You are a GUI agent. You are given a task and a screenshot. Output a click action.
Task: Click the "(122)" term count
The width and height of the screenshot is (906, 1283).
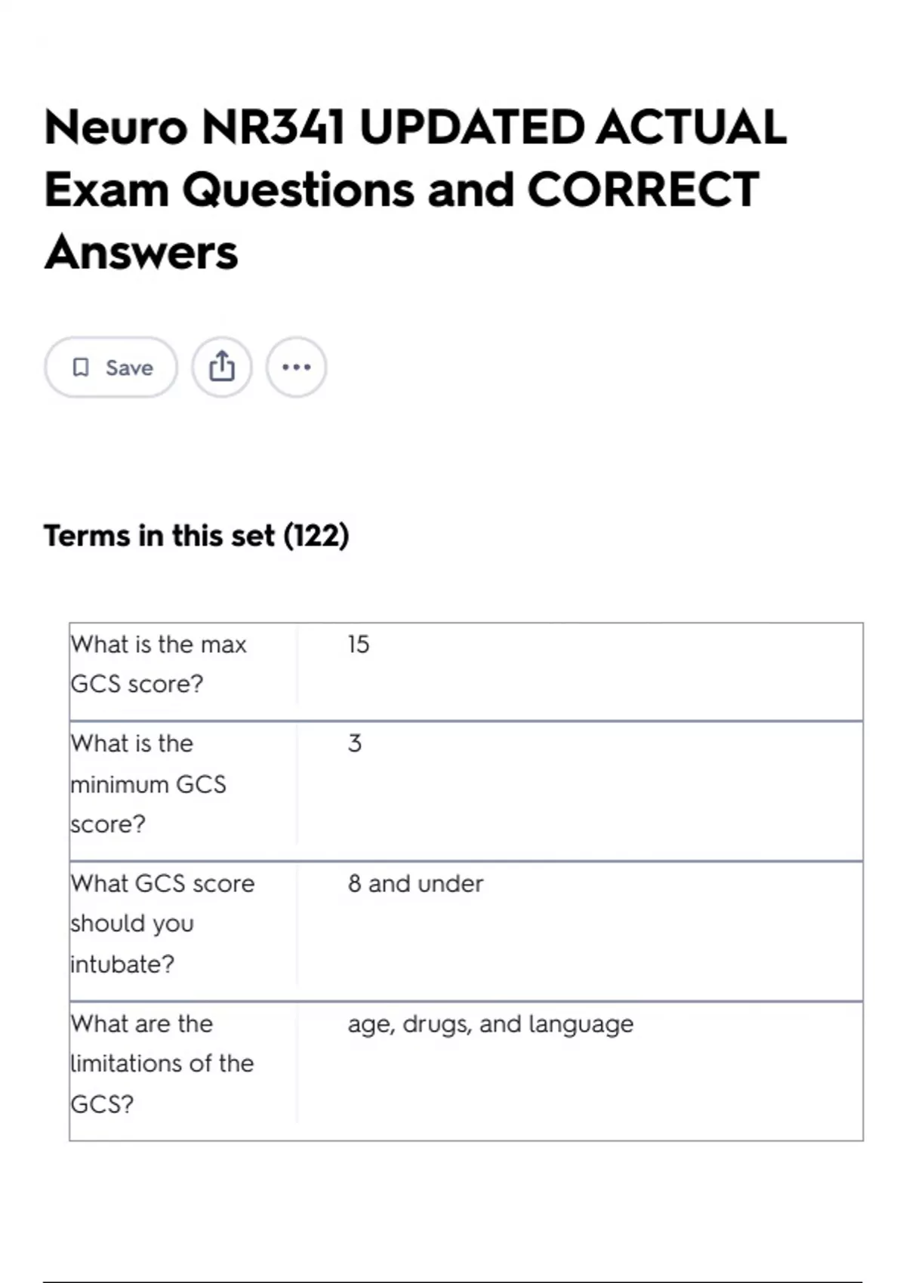tap(316, 536)
